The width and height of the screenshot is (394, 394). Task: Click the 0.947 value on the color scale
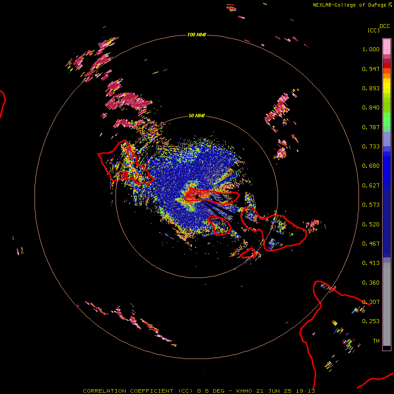tap(371, 69)
